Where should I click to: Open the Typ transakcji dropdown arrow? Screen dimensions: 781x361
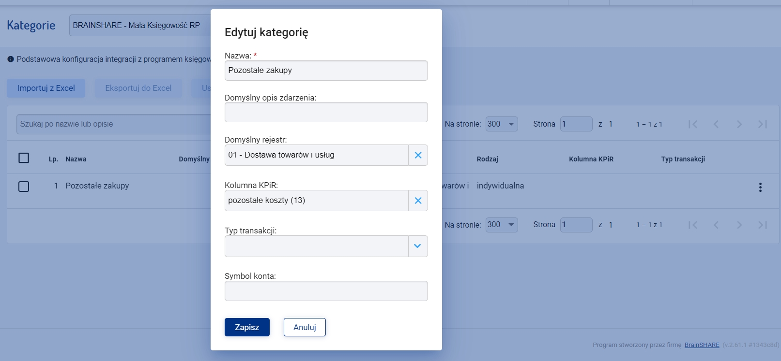click(x=418, y=246)
